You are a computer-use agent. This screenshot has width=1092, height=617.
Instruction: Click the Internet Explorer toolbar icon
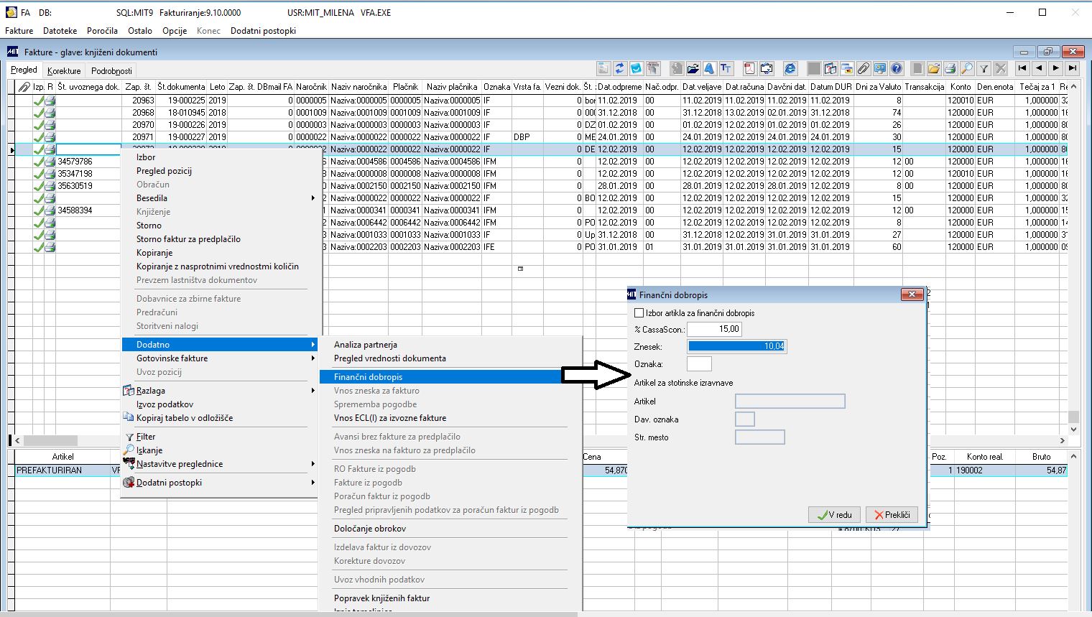coord(790,68)
